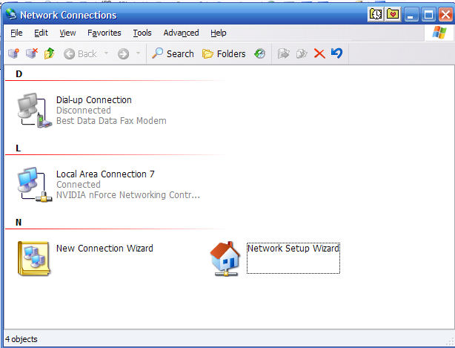Expand the Forward button history dropdown
455x348 pixels.
[x=138, y=53]
